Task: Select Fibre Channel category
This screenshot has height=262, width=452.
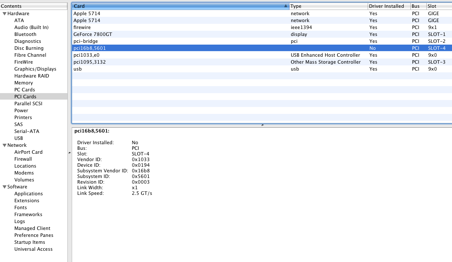Action: click(x=30, y=55)
